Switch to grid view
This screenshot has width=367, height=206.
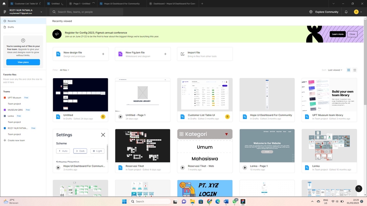(x=349, y=70)
